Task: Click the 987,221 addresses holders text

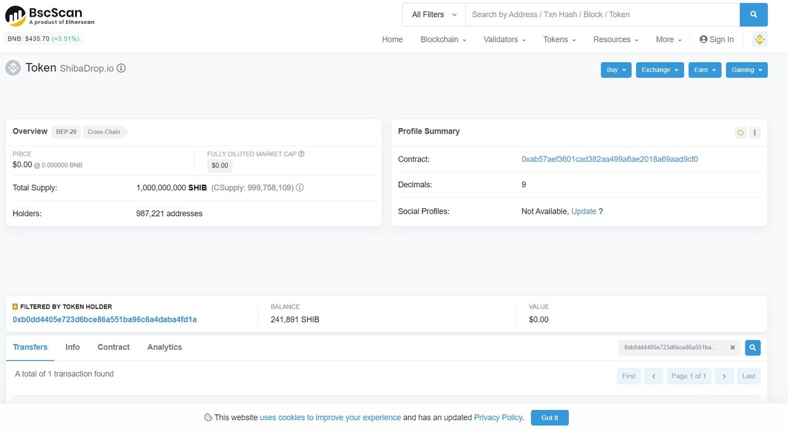Action: pos(169,214)
